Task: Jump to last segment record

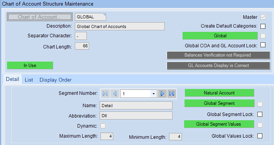Action: click(172, 94)
